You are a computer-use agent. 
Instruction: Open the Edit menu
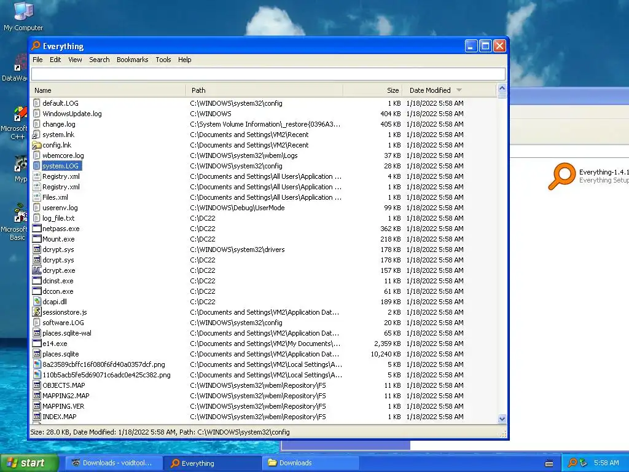[55, 60]
